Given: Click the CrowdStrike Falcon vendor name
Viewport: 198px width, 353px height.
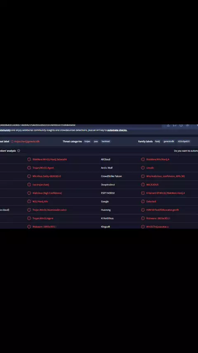Looking at the screenshot, I should click(x=111, y=176).
